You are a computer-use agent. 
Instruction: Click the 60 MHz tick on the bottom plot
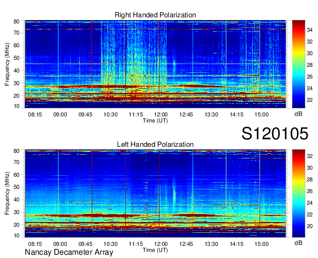[17, 175]
